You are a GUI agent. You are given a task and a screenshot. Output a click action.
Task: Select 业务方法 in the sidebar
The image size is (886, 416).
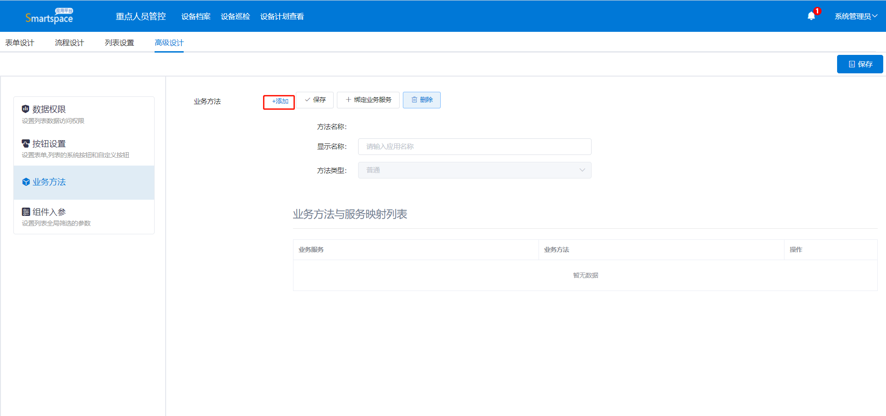84,183
